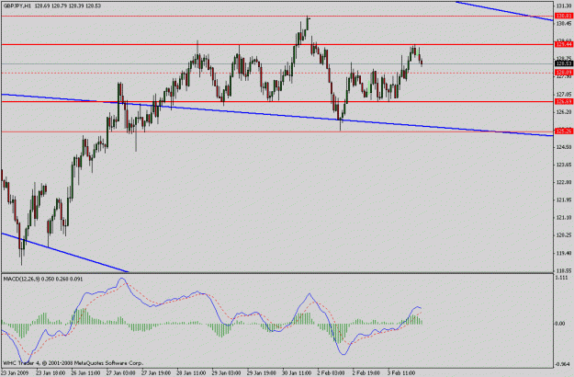The height and width of the screenshot is (377, 574).
Task: Select the red 129.44 price level tag
Action: (564, 44)
